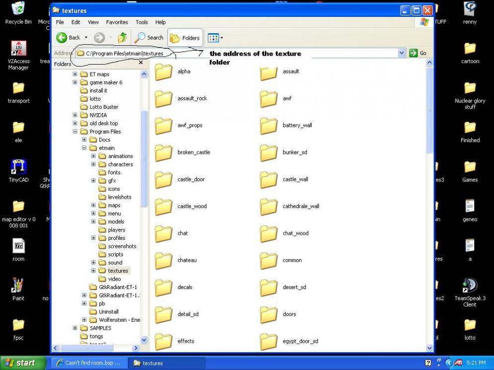Viewport: 494px width, 370px height.
Task: Toggle the Folders pane button
Action: (x=185, y=38)
